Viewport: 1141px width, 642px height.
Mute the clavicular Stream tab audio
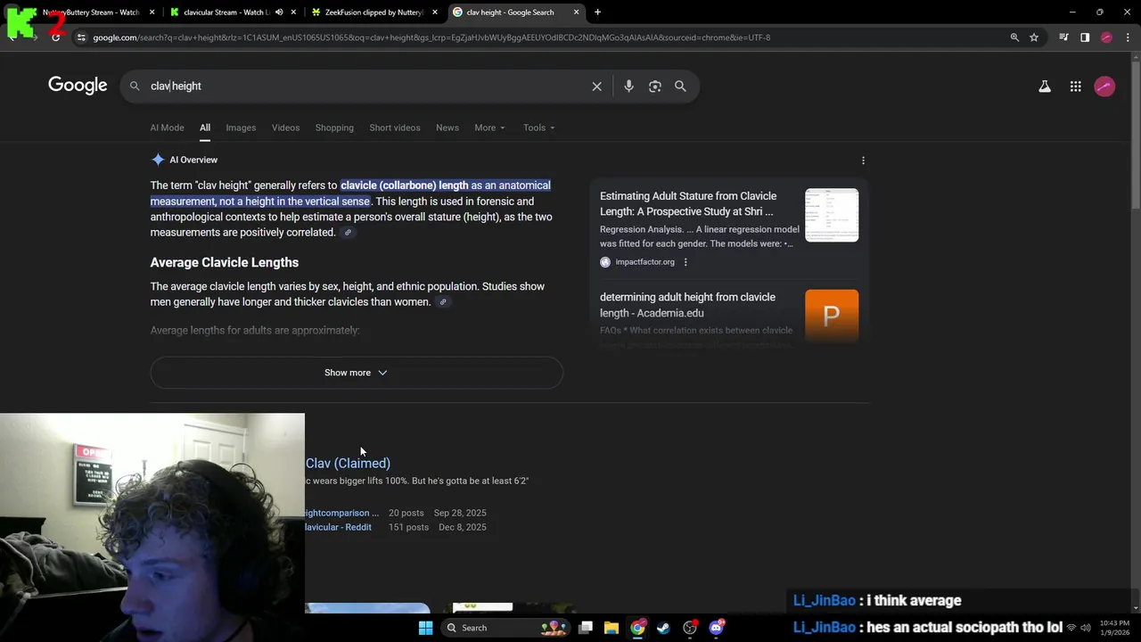point(279,12)
